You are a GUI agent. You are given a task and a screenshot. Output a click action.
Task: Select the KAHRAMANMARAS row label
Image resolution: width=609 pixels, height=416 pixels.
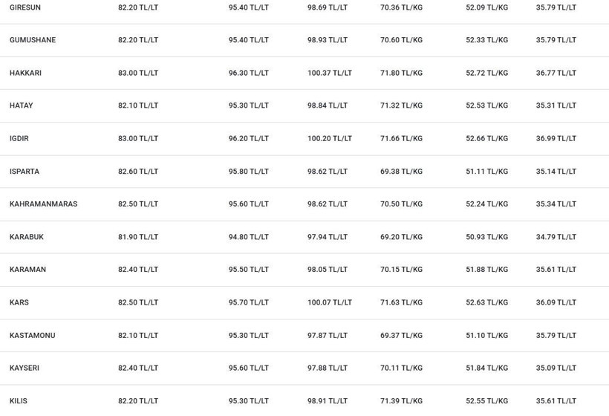pos(44,204)
